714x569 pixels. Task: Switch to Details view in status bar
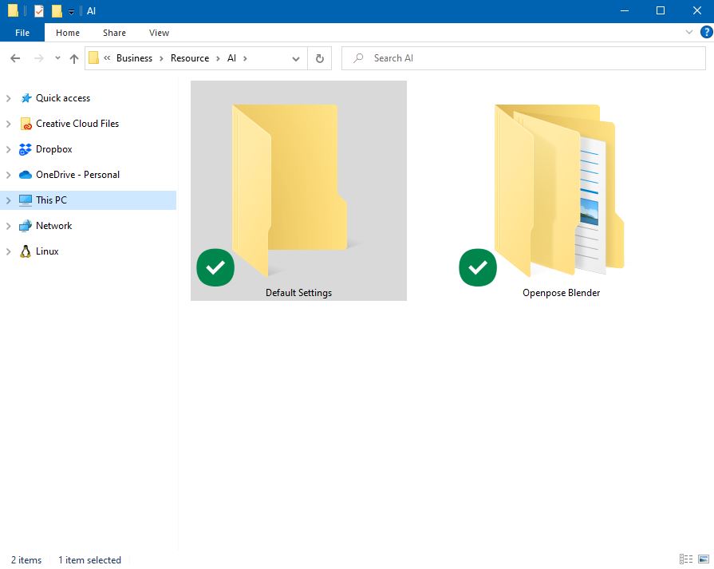coord(686,559)
